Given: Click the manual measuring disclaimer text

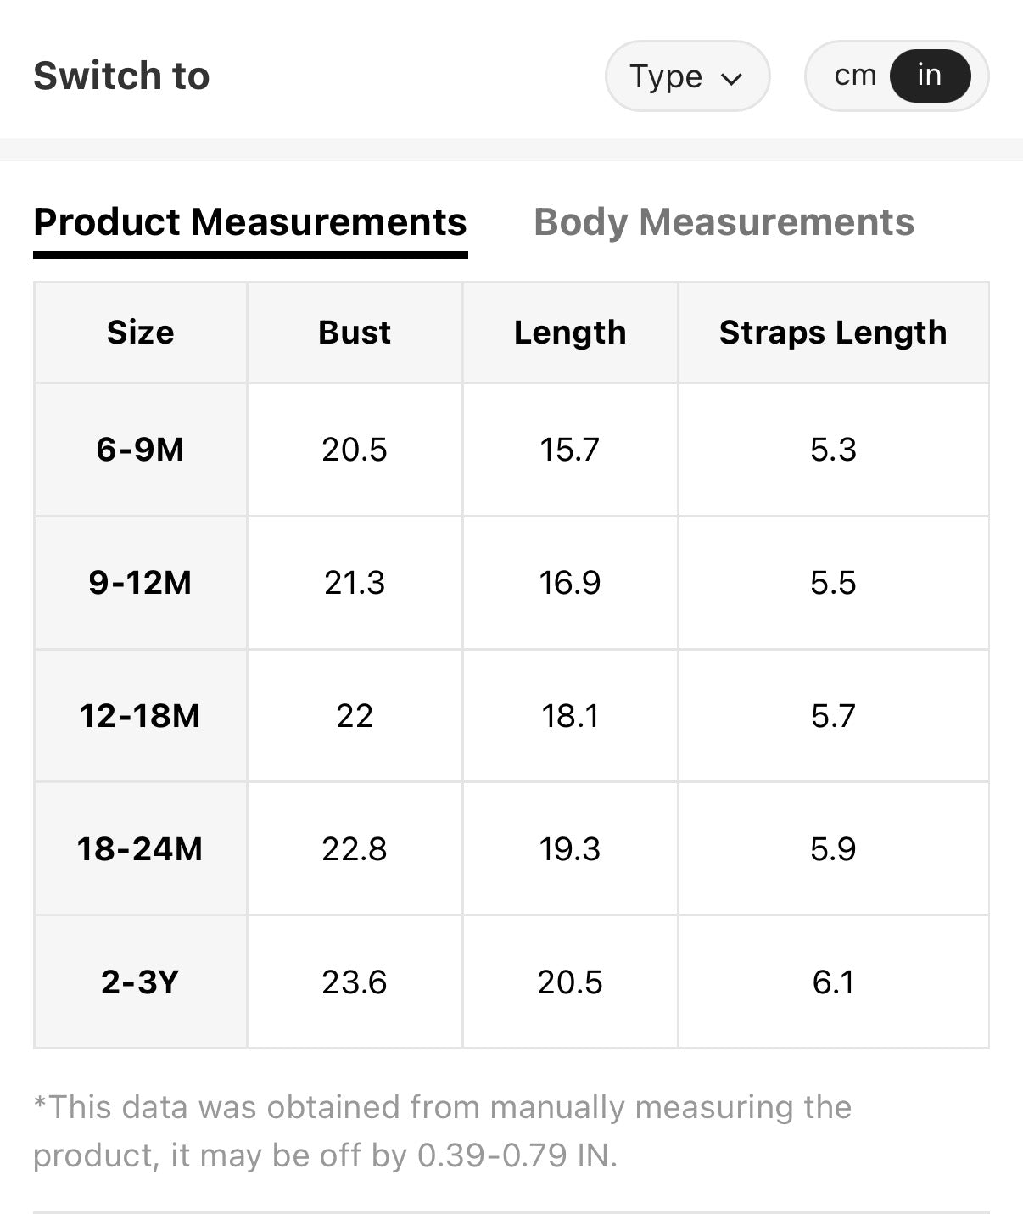Looking at the screenshot, I should click(441, 1131).
